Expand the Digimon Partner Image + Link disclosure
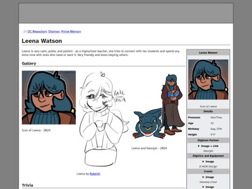 (x=208, y=146)
